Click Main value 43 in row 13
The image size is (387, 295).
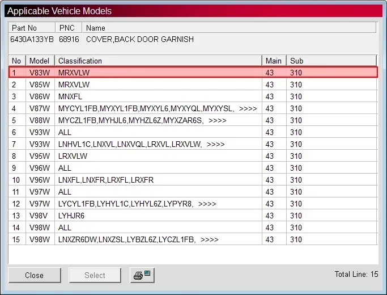[x=270, y=216]
